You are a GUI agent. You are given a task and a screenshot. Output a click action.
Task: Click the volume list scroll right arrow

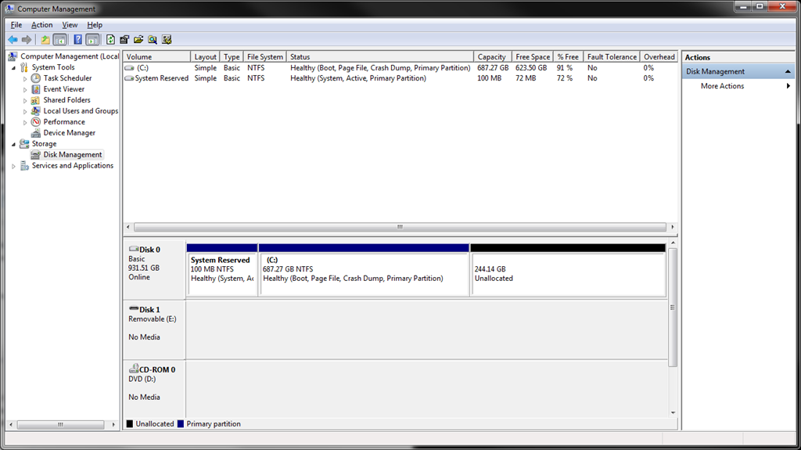[672, 227]
